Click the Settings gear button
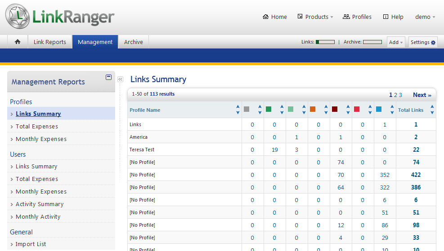This screenshot has height=251, width=444. coord(423,42)
